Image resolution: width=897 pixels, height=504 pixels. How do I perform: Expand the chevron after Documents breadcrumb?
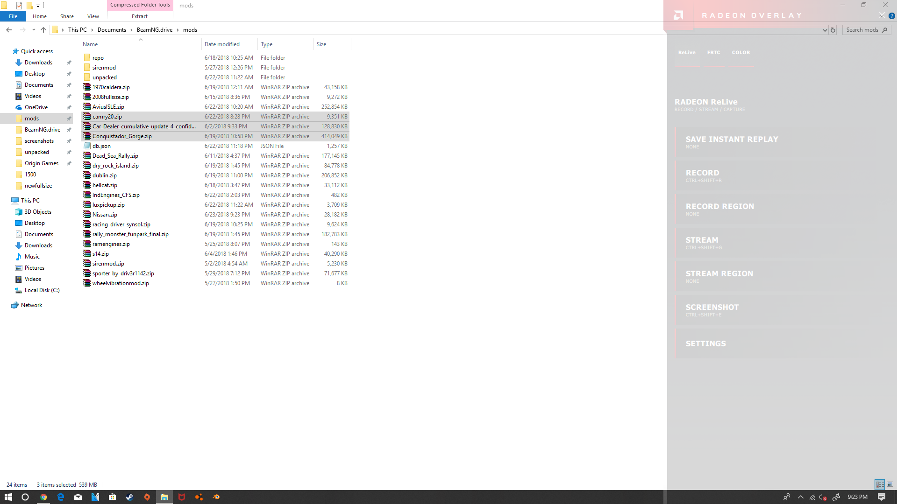[131, 30]
